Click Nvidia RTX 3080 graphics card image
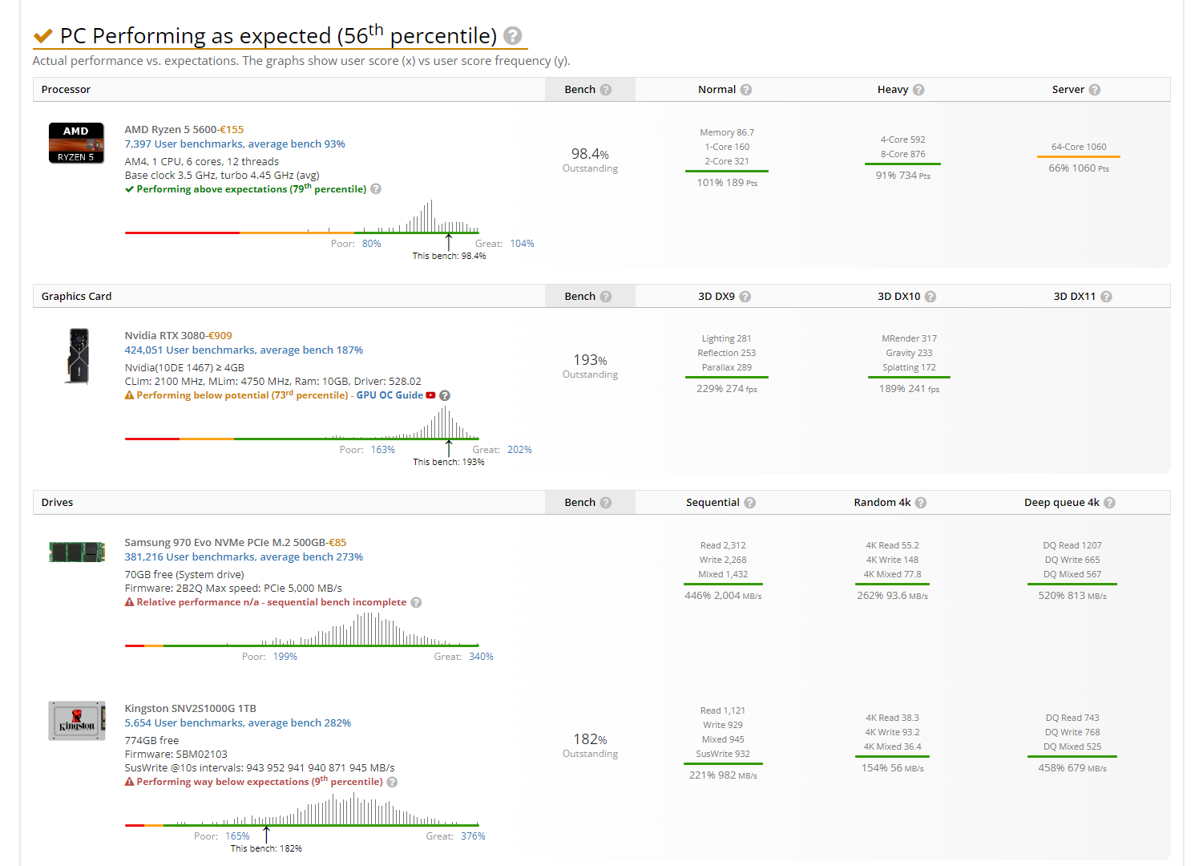 [78, 356]
